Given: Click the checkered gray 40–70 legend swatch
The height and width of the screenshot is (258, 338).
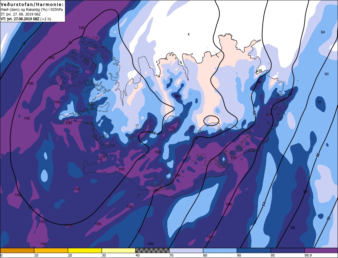Looking at the screenshot, I should [152, 251].
